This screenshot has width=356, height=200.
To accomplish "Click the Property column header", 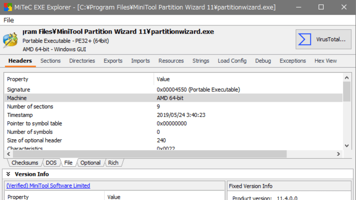I will pyautogui.click(x=79, y=79).
